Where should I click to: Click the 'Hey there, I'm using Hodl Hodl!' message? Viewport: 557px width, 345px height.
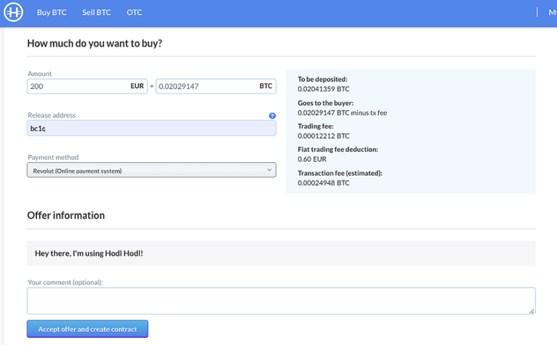(89, 253)
